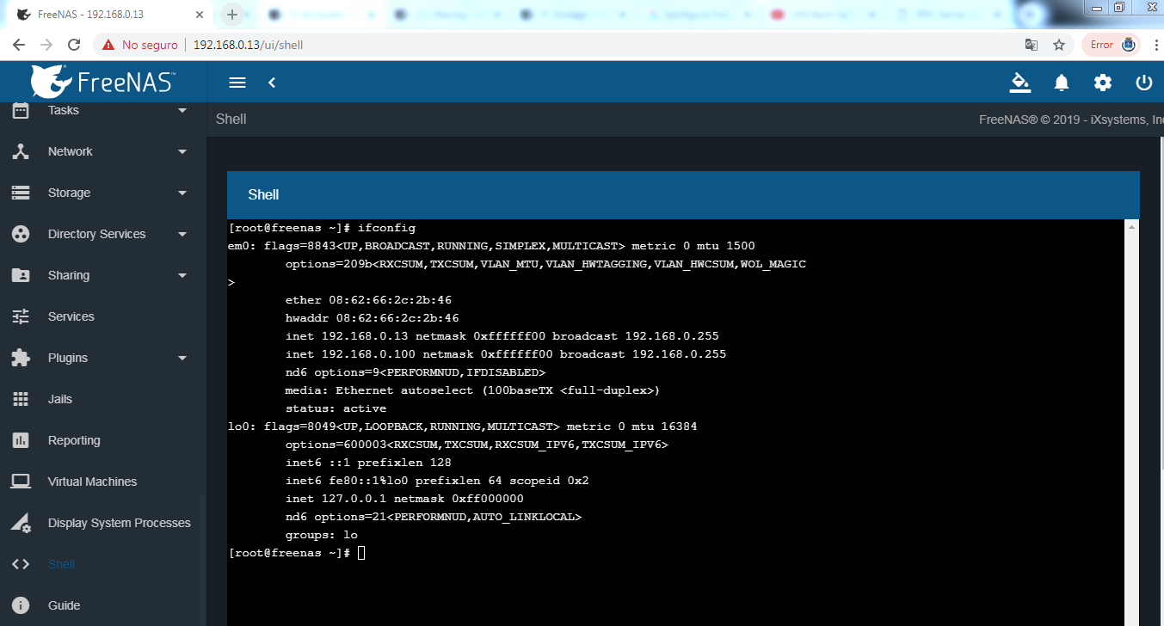
Task: Click the 'inet 127.0.0.1' line
Action: 404,499
